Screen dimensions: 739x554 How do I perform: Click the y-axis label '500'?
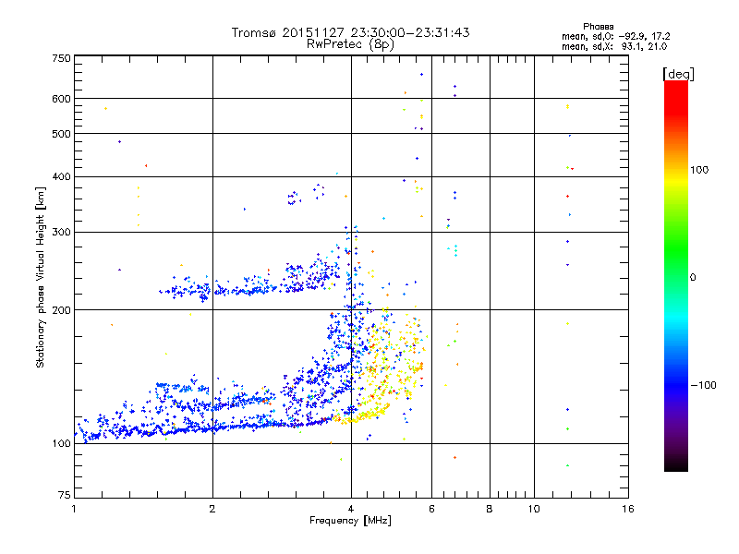tap(61, 134)
